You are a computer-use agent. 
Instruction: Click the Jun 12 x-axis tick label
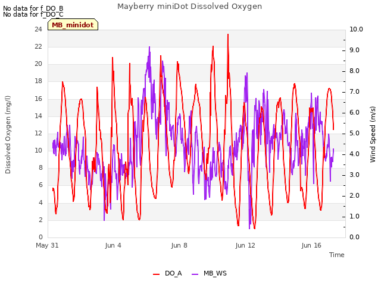click(x=245, y=245)
